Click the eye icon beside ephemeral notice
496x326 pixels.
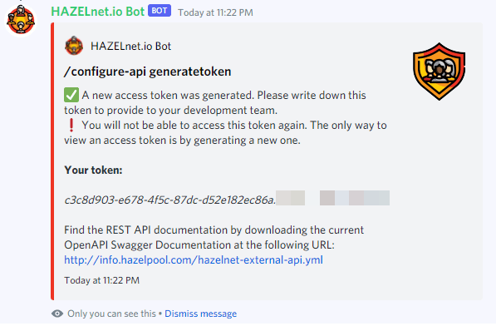coord(57,314)
